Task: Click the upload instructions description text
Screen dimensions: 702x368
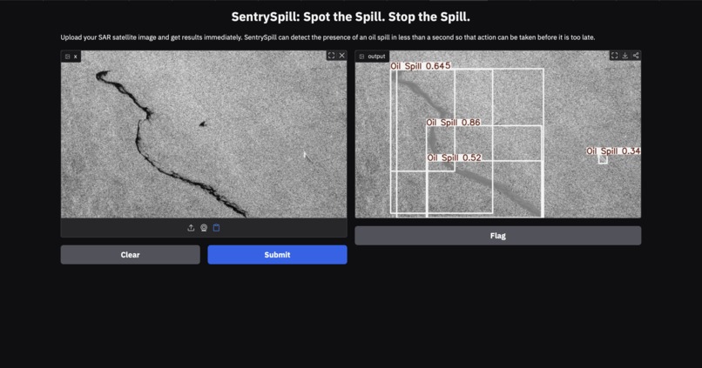Action: click(x=327, y=37)
